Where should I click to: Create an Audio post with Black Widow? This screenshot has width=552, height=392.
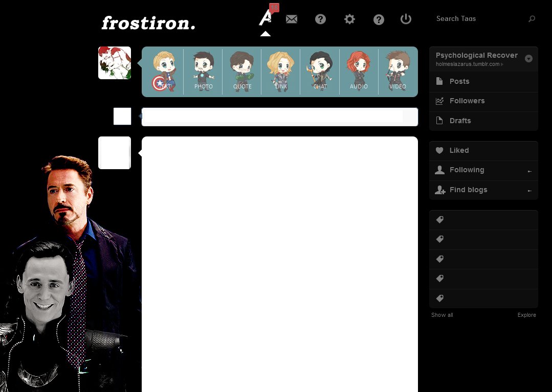(x=359, y=72)
